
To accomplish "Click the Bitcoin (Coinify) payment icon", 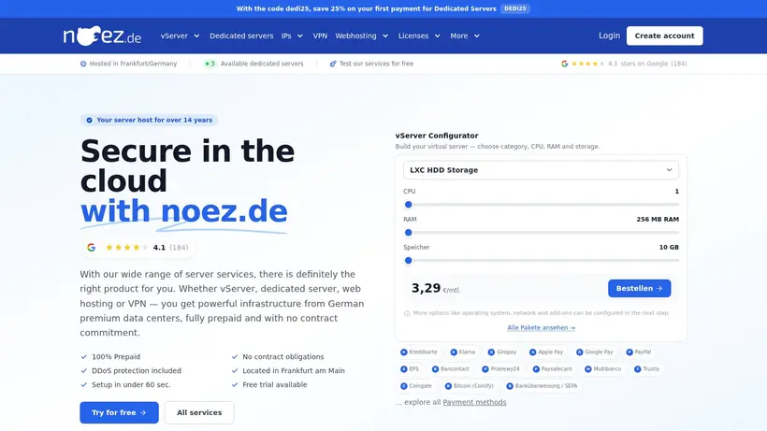I will (448, 386).
